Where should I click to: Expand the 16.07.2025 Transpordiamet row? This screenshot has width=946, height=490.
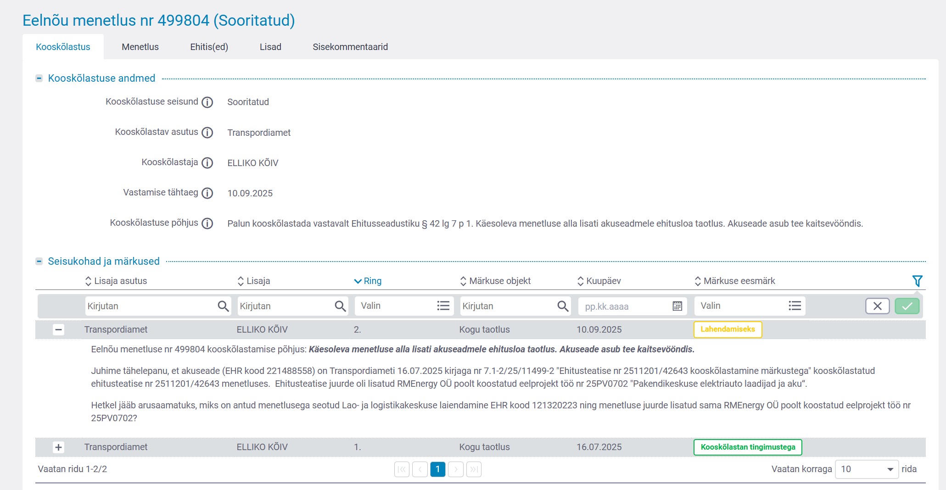click(x=58, y=447)
